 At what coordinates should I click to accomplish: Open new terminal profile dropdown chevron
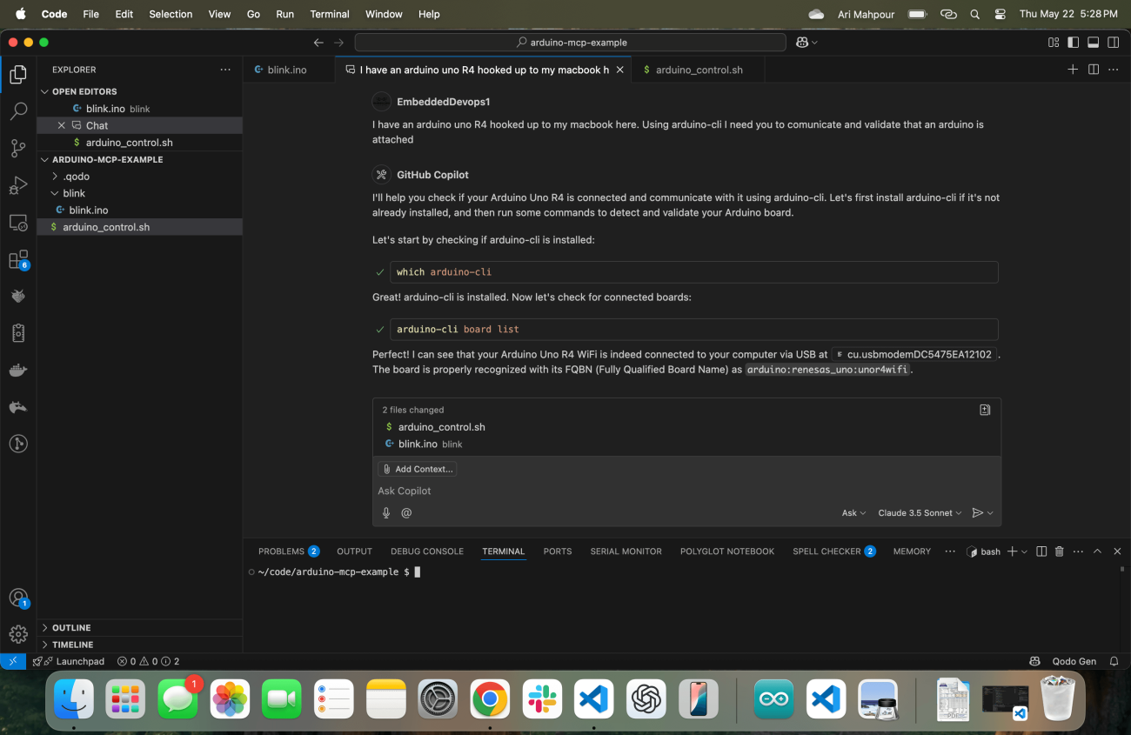[1024, 551]
